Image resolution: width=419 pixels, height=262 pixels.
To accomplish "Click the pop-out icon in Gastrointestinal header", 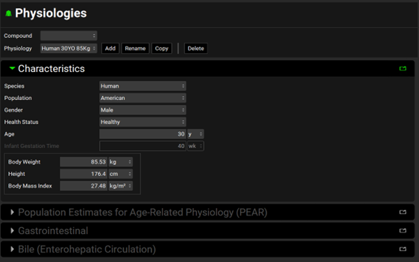I will pyautogui.click(x=403, y=231).
